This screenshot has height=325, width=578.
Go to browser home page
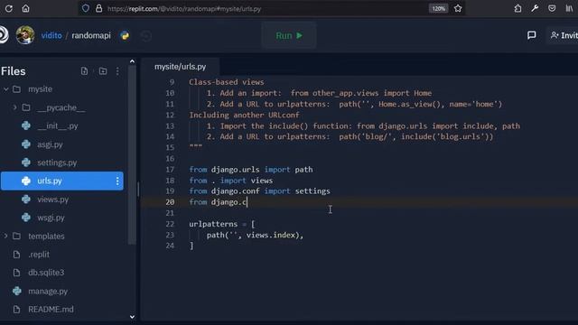pyautogui.click(x=25, y=8)
